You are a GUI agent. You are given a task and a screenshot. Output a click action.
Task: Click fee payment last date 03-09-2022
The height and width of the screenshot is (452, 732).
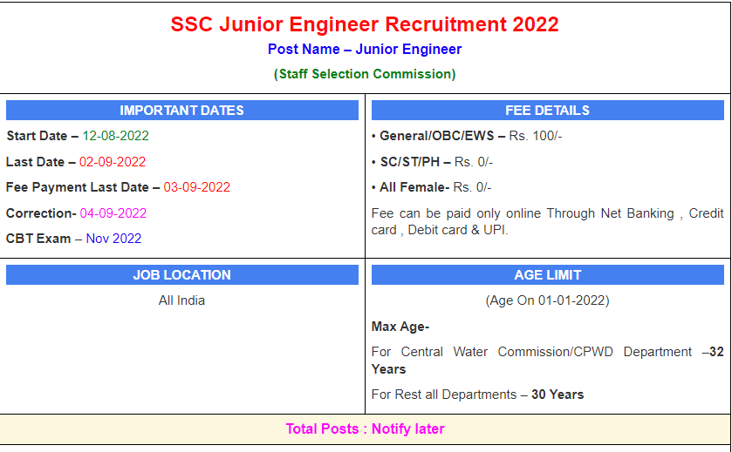click(196, 187)
